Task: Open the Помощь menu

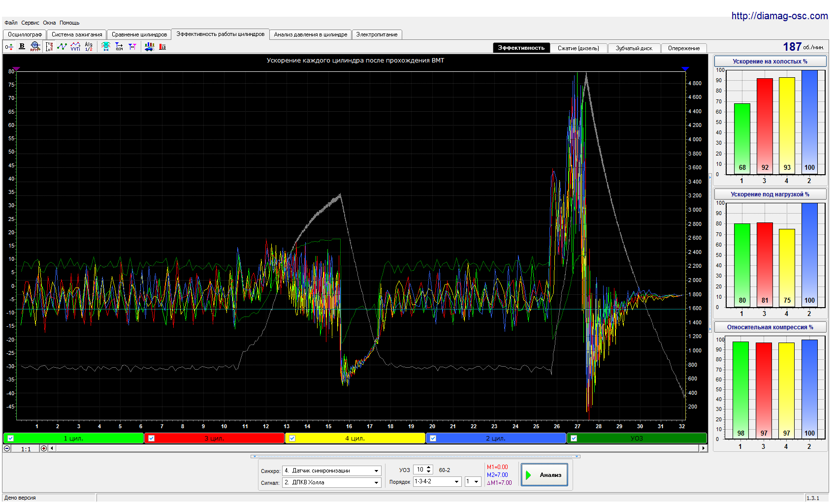Action: pos(69,23)
